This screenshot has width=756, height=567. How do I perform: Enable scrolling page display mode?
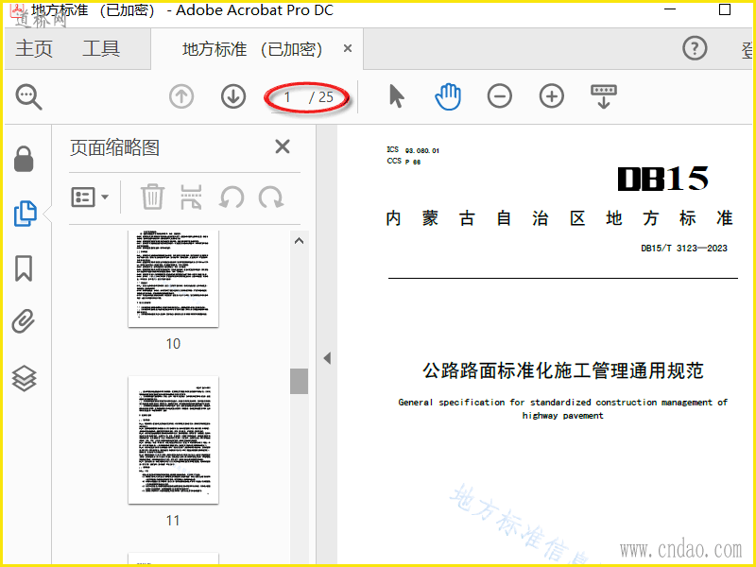click(x=604, y=96)
